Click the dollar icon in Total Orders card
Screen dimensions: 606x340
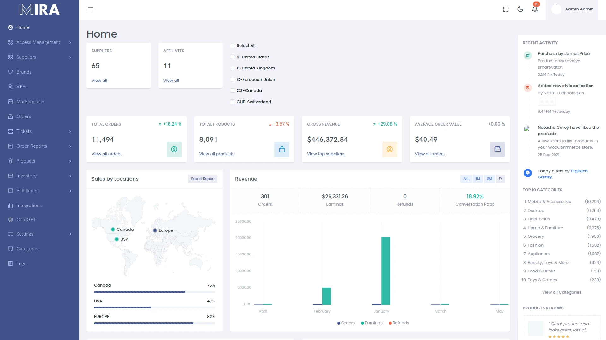point(174,149)
